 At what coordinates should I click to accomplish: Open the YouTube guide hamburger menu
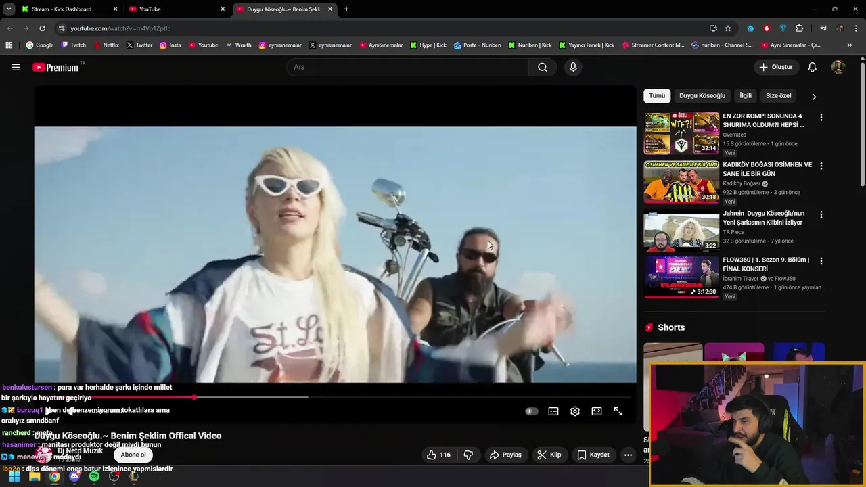(x=16, y=67)
